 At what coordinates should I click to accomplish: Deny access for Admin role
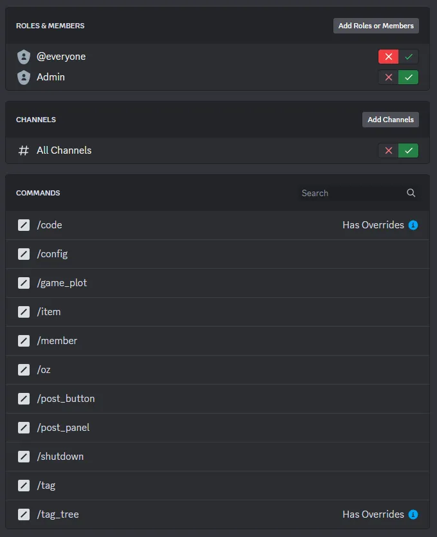[388, 77]
